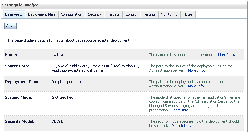The height and width of the screenshot is (132, 248).
Task: Click the Save button
Action: click(x=10, y=26)
